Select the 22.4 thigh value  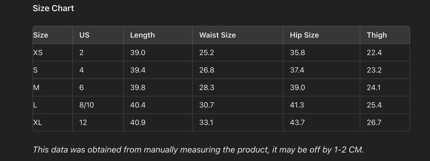coord(374,53)
